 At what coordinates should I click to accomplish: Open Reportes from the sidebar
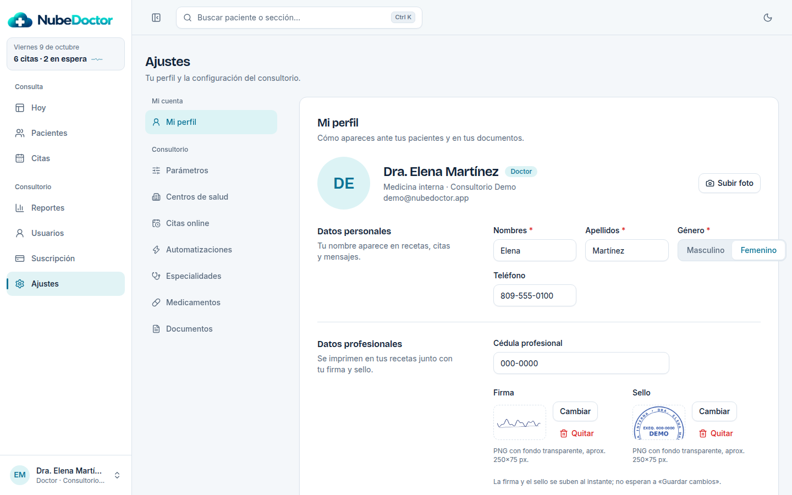pos(65,208)
